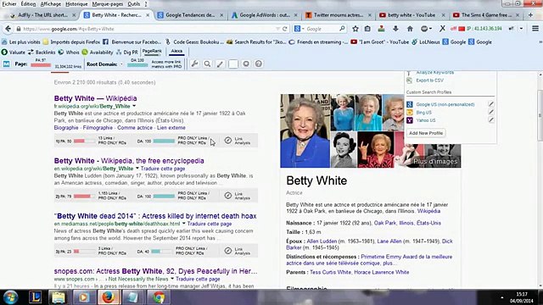Click in the Google search input field
The height and width of the screenshot is (305, 543).
[322, 29]
